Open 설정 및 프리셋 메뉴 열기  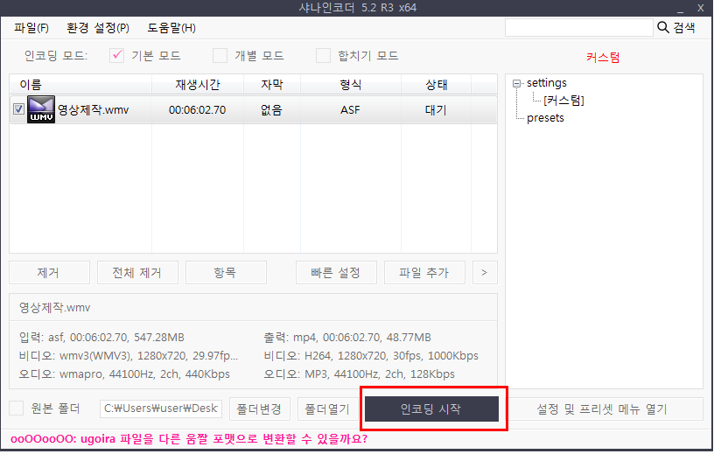[x=604, y=409]
